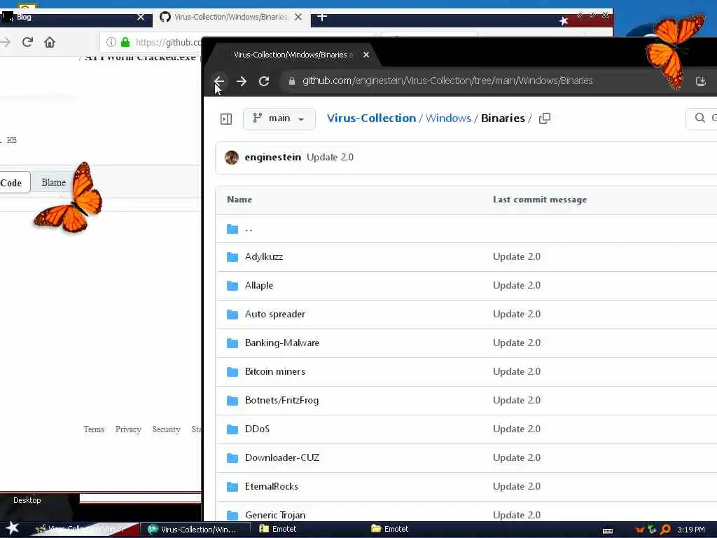
Task: Reload the front GitHub page
Action: pos(264,81)
